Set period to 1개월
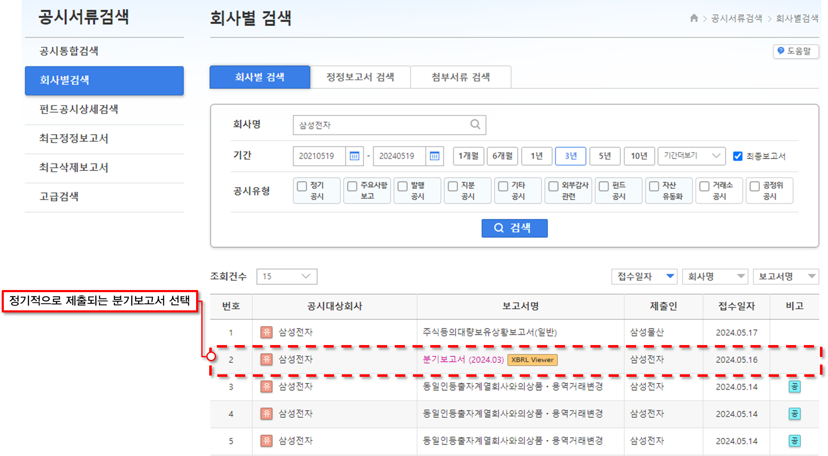The height and width of the screenshot is (456, 828). click(468, 156)
